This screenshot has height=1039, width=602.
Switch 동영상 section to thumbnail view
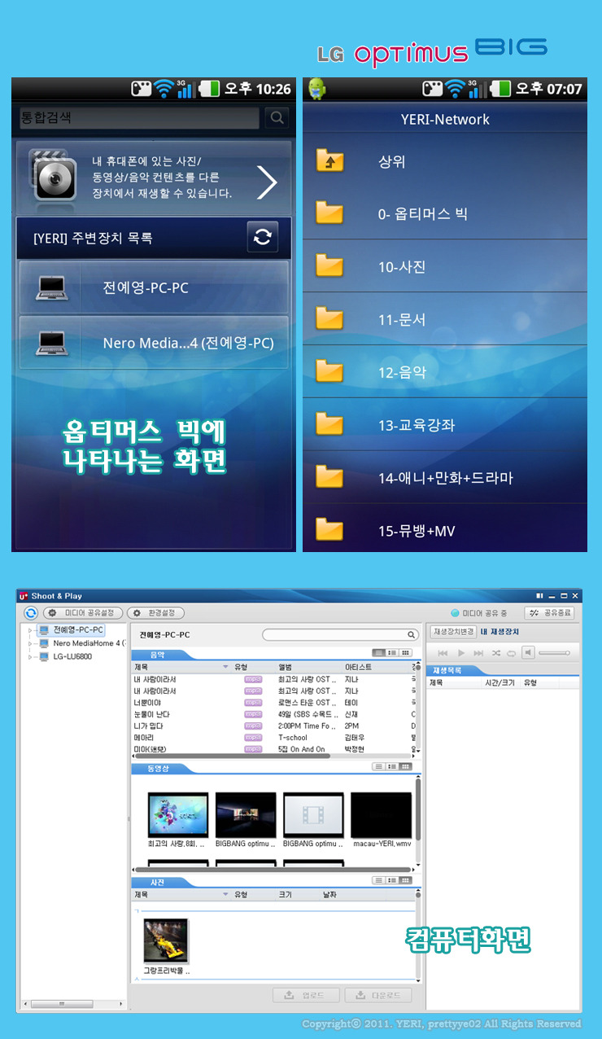(x=405, y=766)
